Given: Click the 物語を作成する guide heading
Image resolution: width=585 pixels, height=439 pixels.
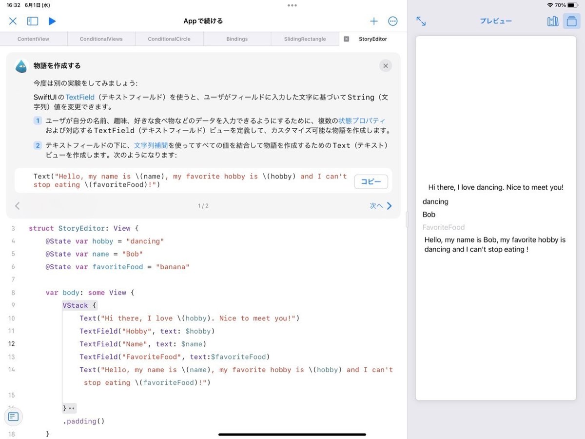Looking at the screenshot, I should pos(57,66).
